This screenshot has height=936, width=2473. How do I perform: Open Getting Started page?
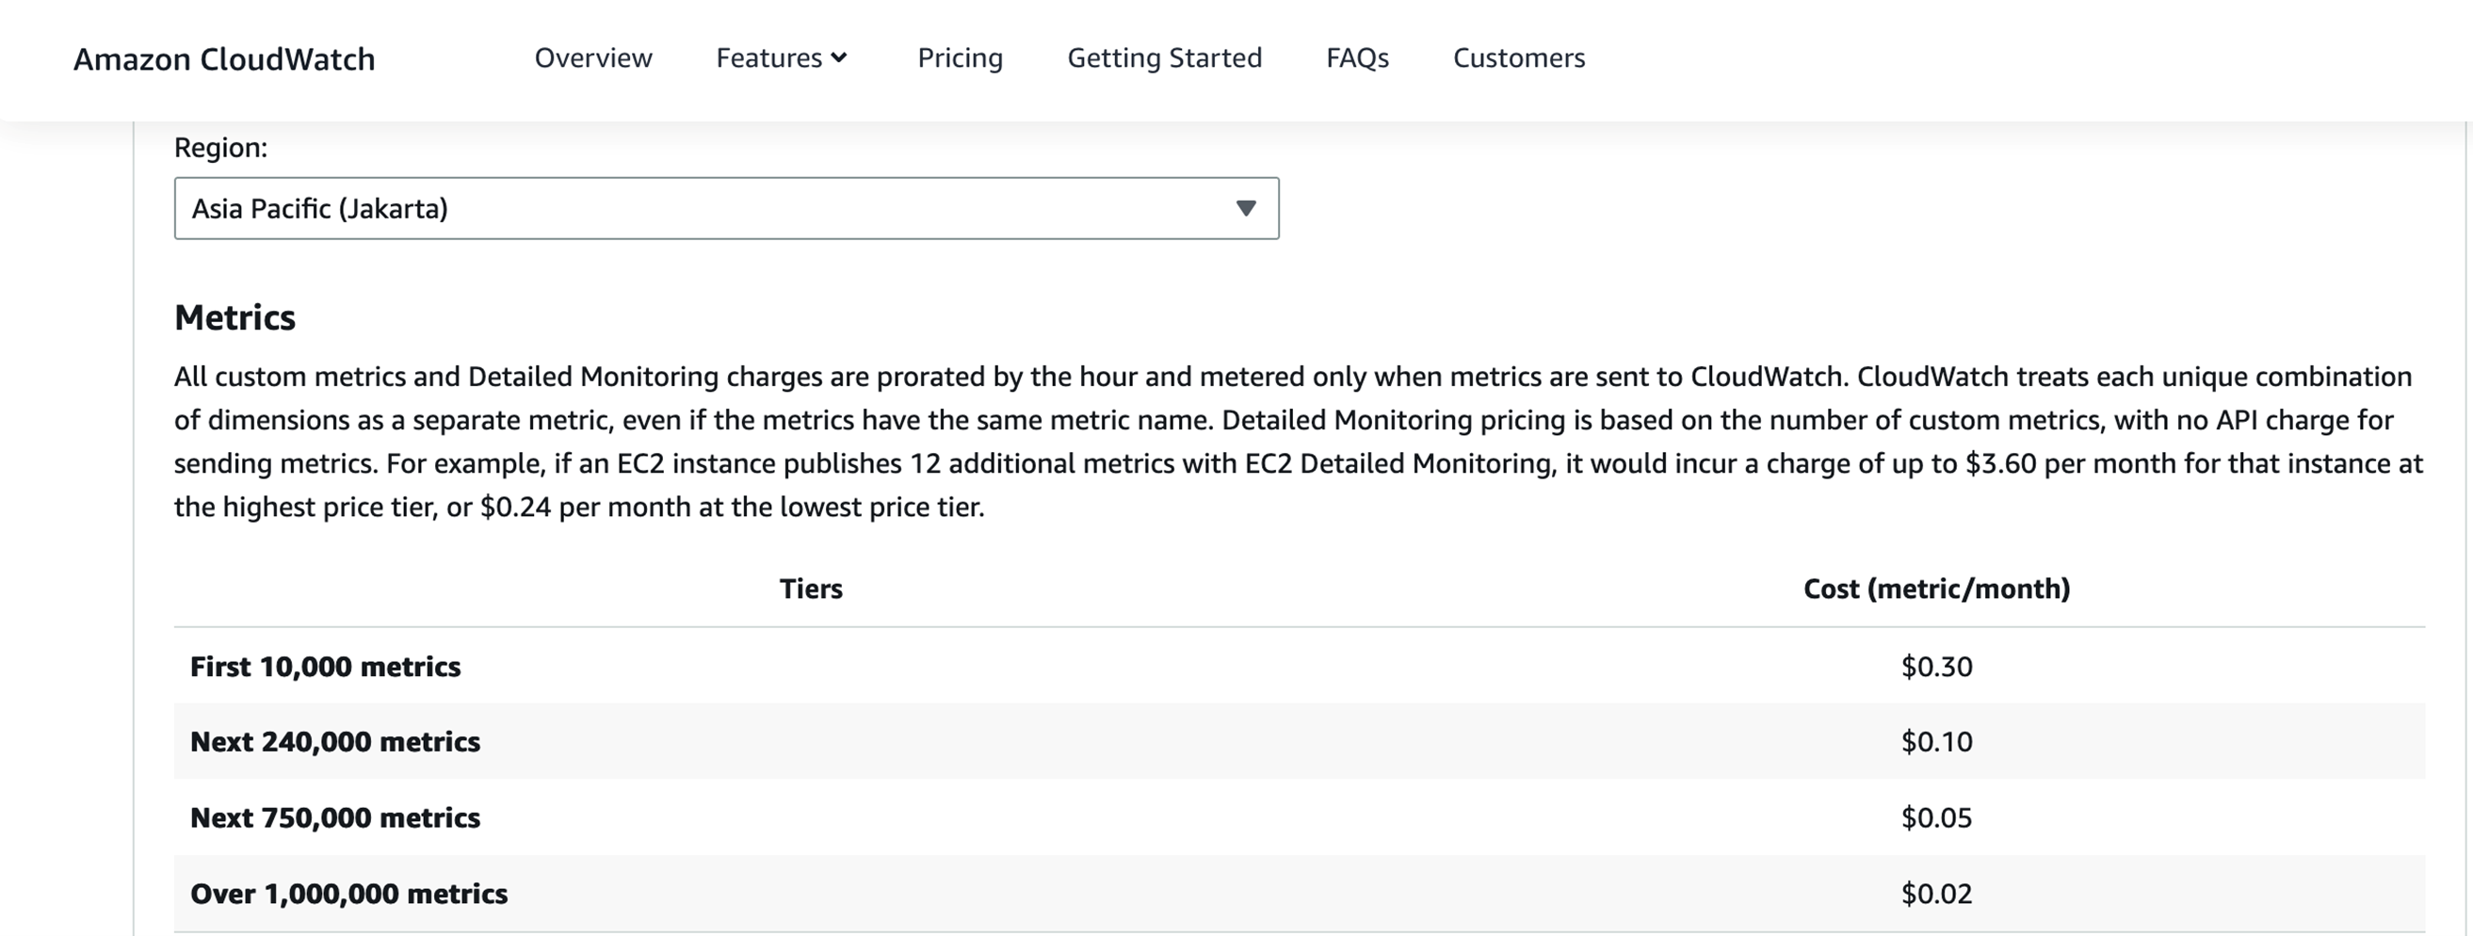coord(1165,57)
